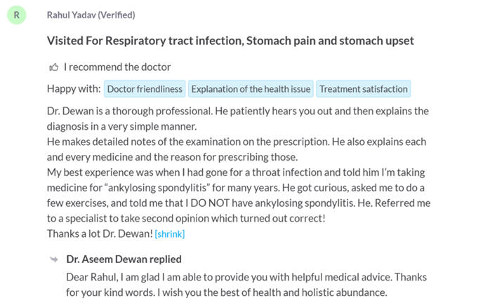
Task: Click the 'Happy with:' label
Action: point(73,89)
